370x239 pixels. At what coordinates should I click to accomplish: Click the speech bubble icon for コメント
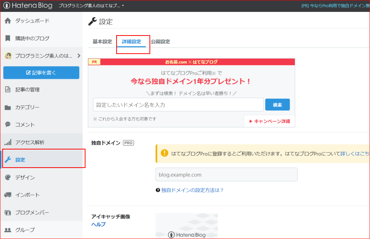tap(8, 124)
